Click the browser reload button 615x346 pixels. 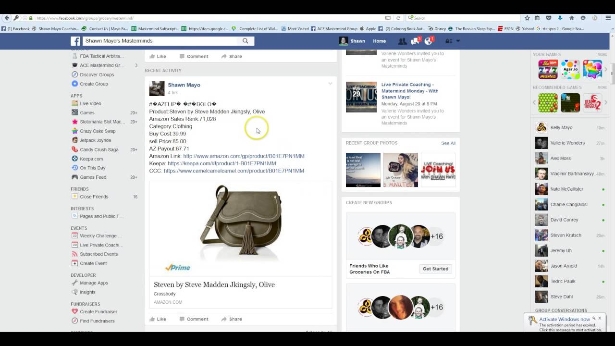398,18
